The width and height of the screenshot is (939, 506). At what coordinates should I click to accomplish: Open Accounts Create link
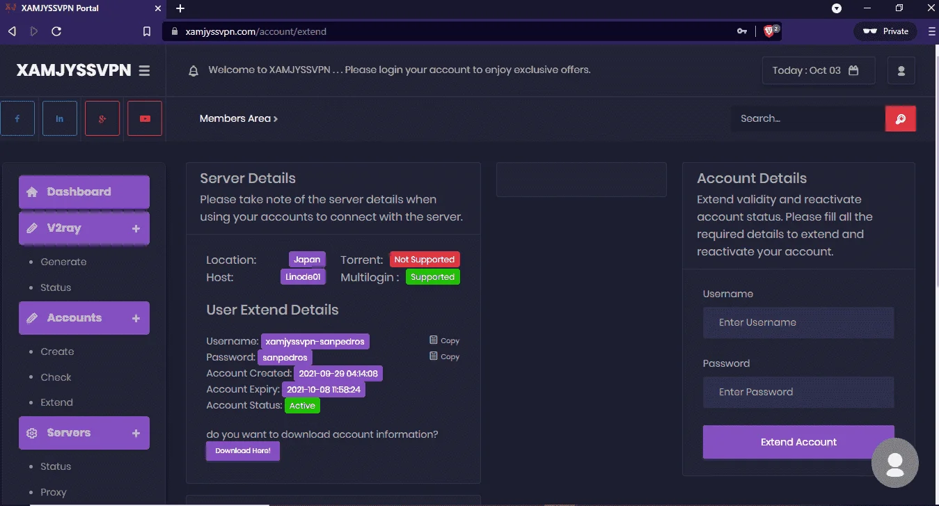pyautogui.click(x=57, y=351)
